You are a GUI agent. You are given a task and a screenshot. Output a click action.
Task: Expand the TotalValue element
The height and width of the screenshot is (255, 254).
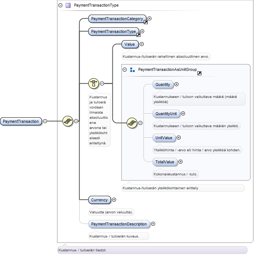tap(180, 161)
